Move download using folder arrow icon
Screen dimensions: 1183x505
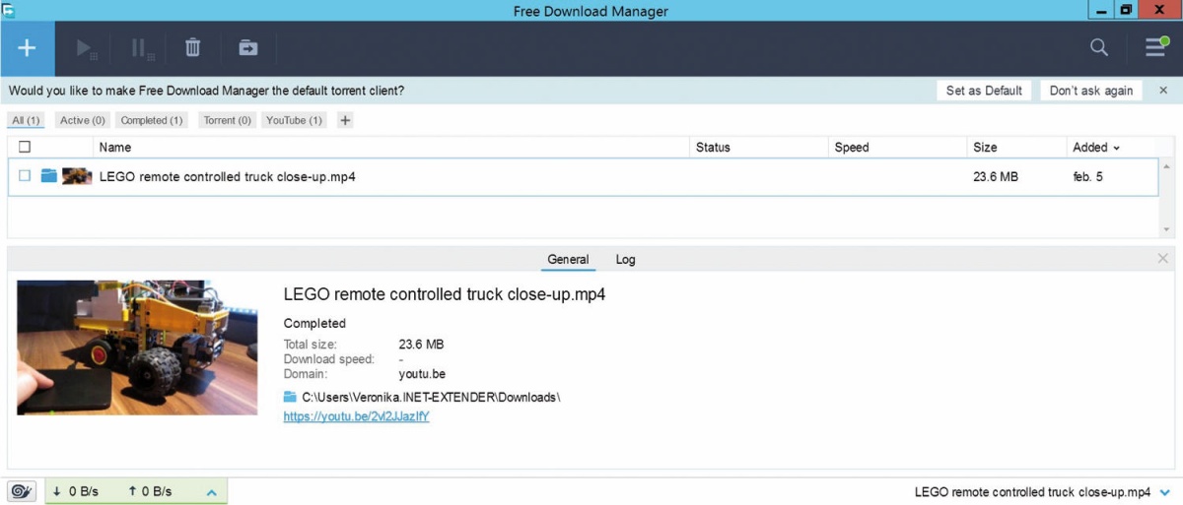click(247, 47)
